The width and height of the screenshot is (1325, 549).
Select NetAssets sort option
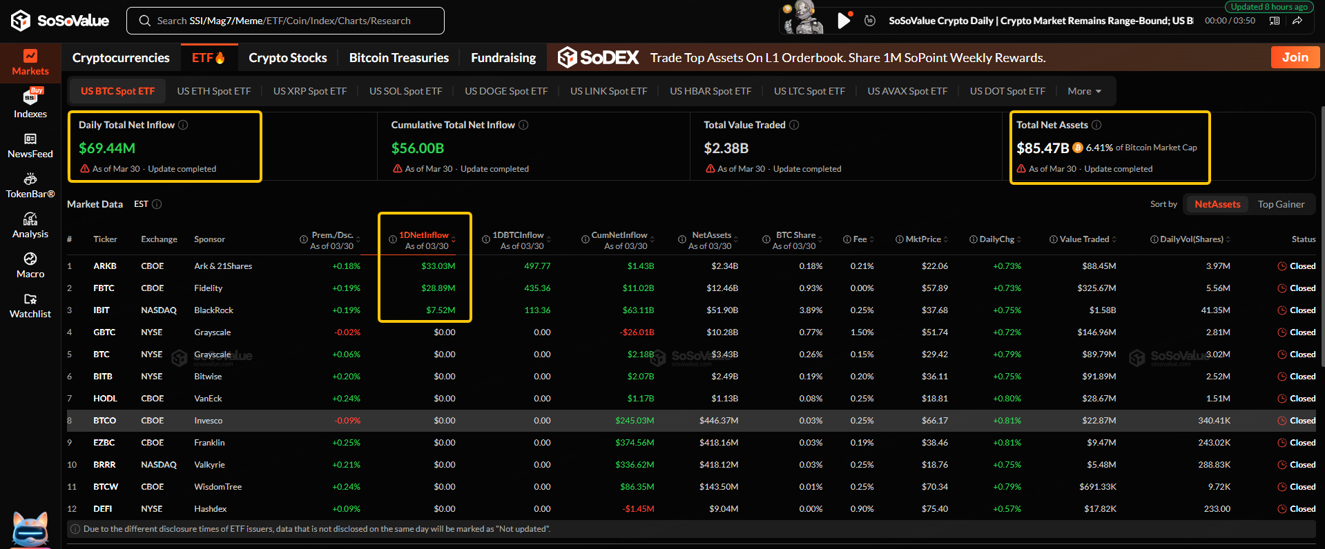click(1217, 204)
